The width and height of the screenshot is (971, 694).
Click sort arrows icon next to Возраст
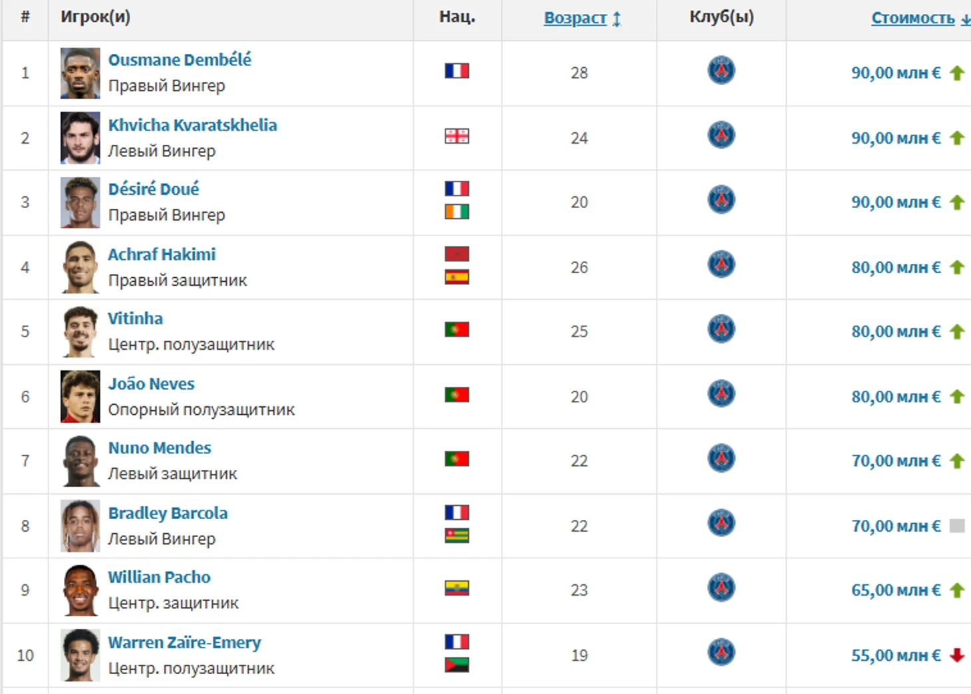(x=617, y=19)
